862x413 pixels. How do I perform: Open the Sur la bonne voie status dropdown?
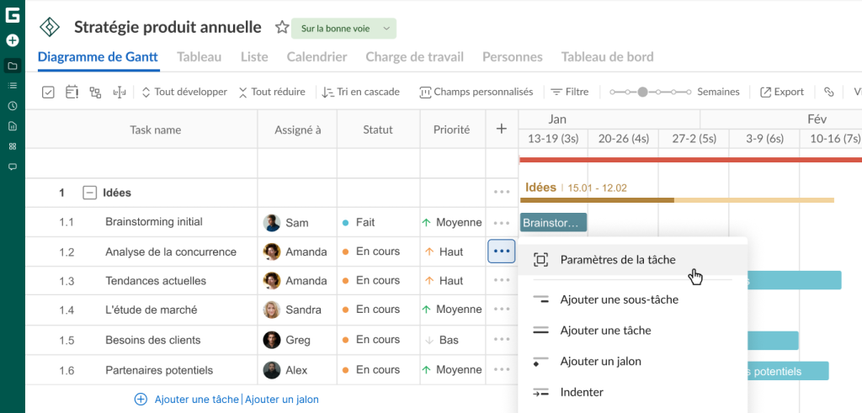(x=343, y=29)
